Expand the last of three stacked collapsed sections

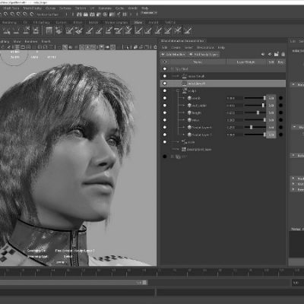tap(293, 189)
